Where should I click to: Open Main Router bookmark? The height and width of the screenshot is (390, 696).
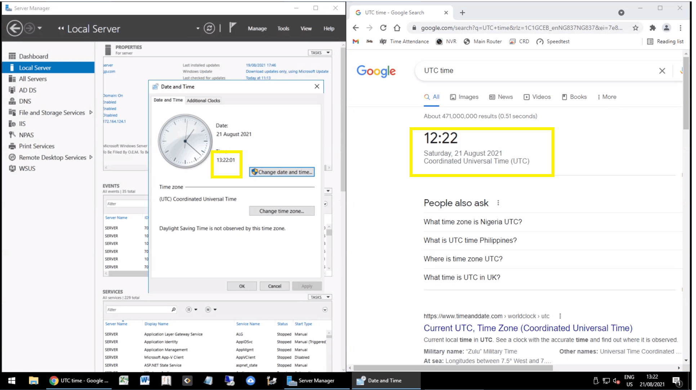[482, 41]
